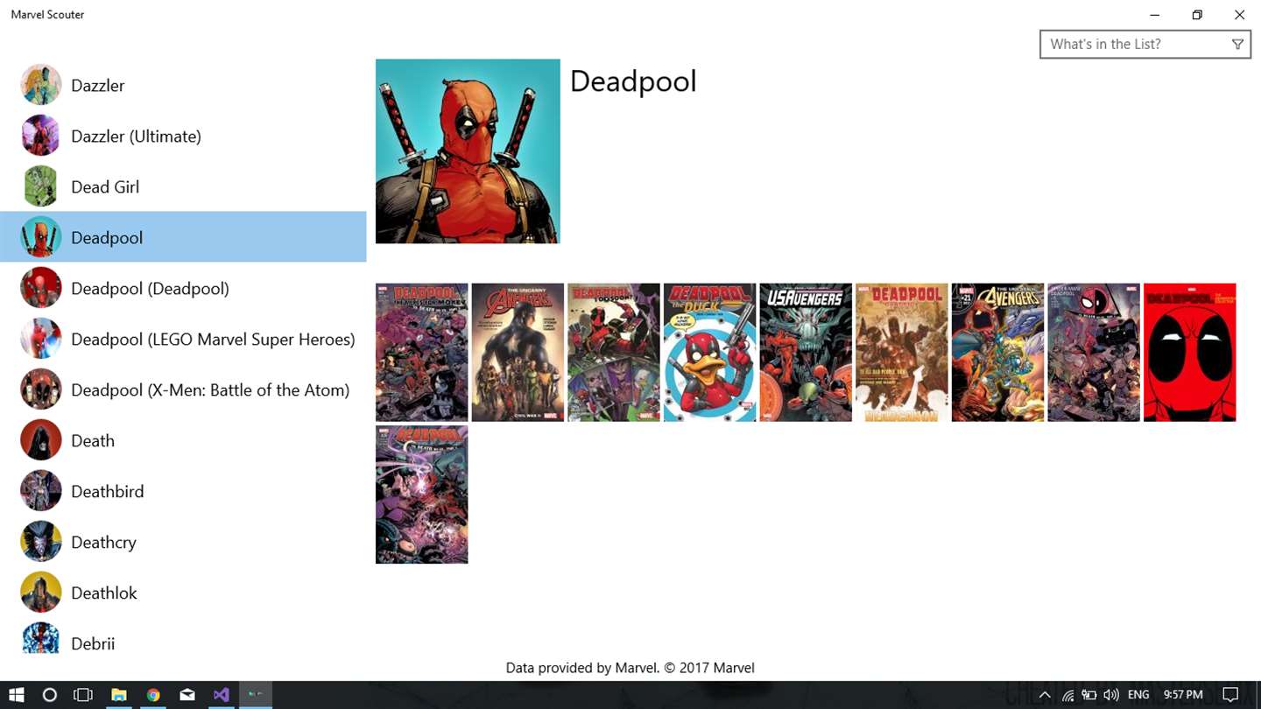Open the "Deathcry" list name
This screenshot has height=709, width=1261.
click(x=103, y=543)
